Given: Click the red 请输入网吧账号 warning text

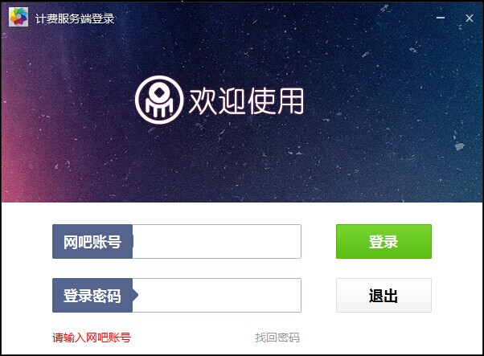Looking at the screenshot, I should (92, 338).
